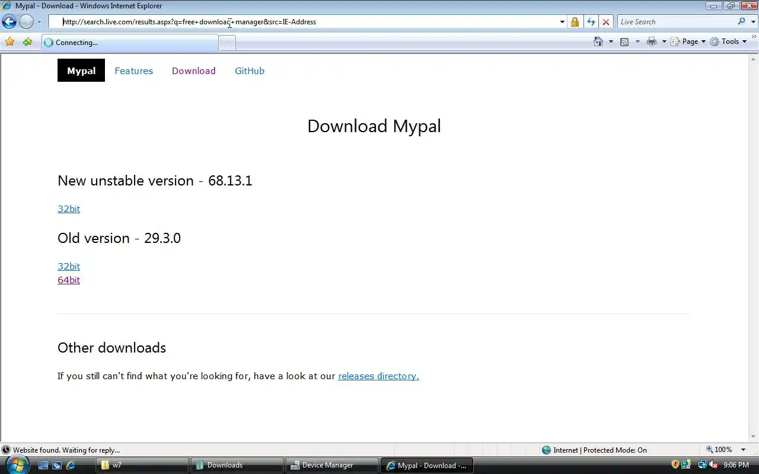
Task: Click the Other downloads heading
Action: click(111, 347)
